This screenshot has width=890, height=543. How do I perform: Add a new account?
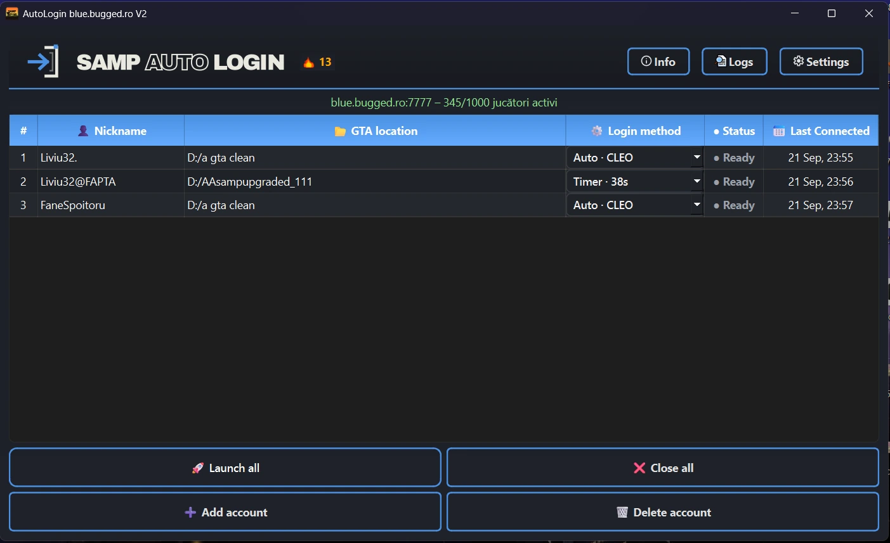[x=225, y=512]
